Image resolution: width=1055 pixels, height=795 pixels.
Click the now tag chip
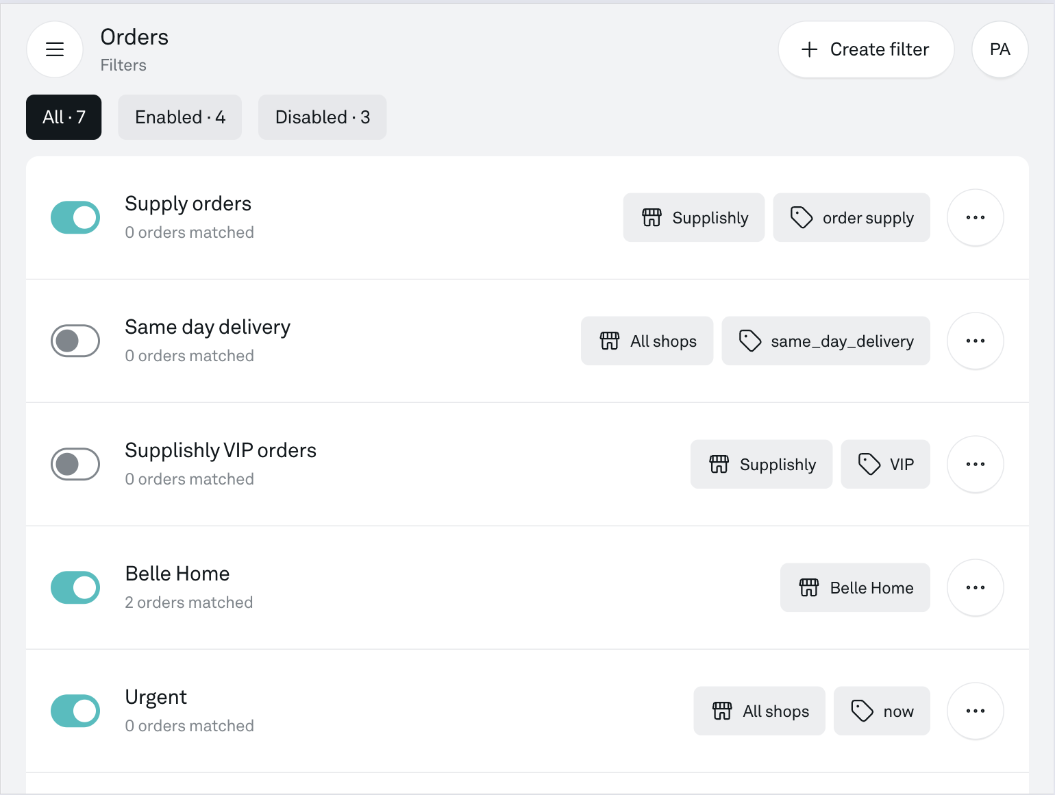coord(882,711)
